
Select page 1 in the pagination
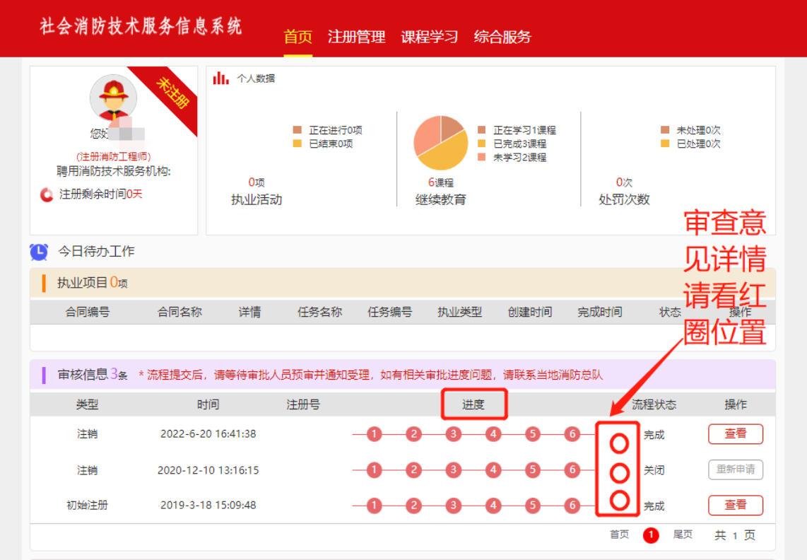coord(651,535)
